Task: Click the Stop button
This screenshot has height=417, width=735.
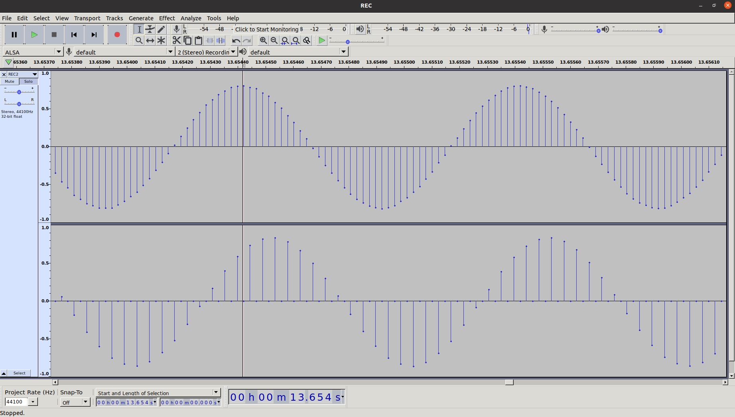Action: pos(54,35)
